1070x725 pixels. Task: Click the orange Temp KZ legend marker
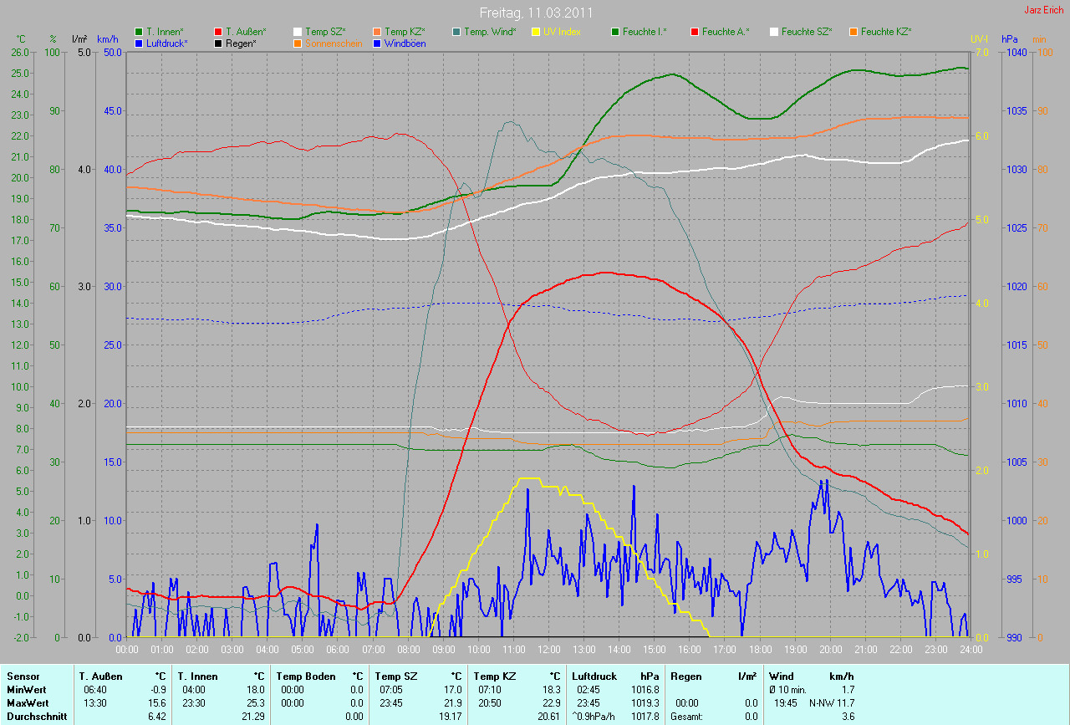378,32
